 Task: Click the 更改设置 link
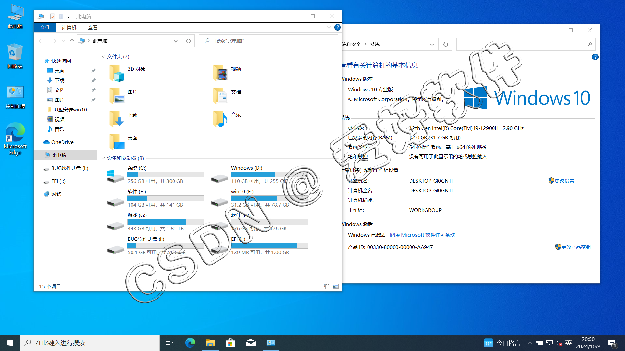click(x=564, y=181)
